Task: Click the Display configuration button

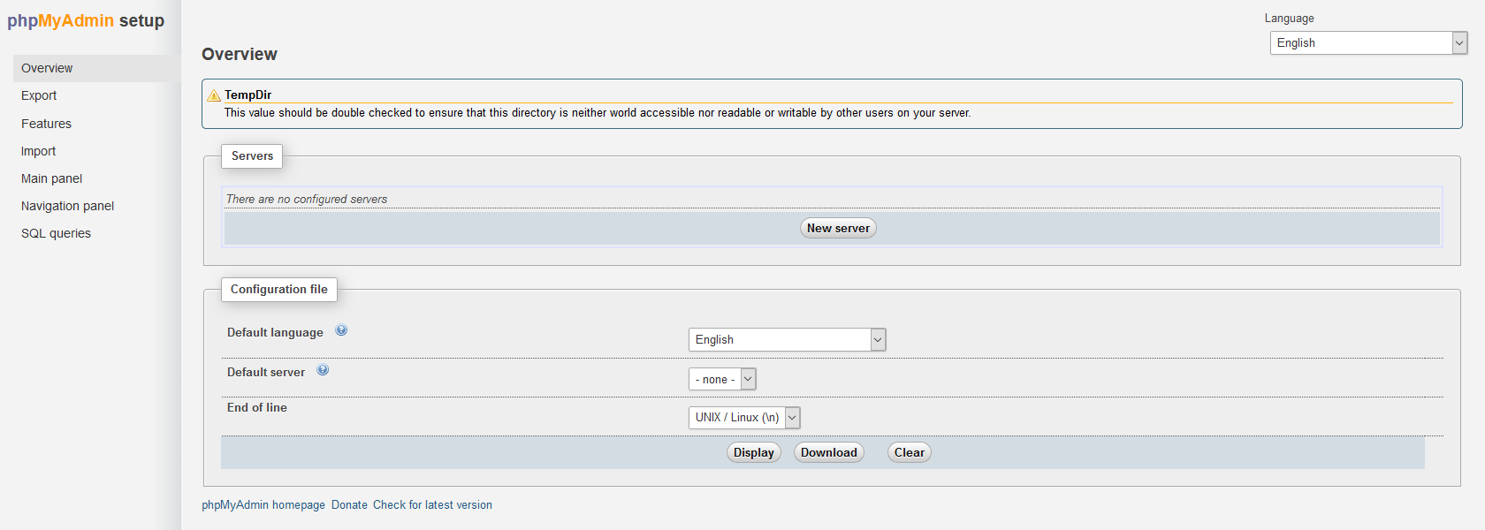Action: pos(753,452)
